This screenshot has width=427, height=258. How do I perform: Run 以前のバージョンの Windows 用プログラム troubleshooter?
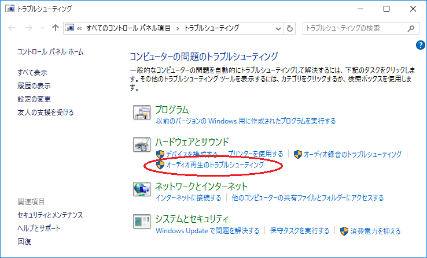coord(246,121)
